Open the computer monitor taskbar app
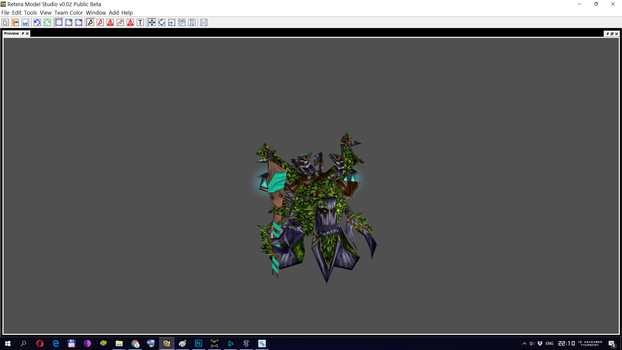Viewport: 622px width, 350px height. (x=151, y=344)
